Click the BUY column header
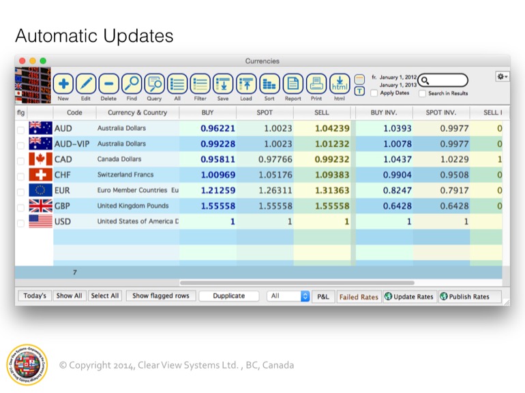Image resolution: width=525 pixels, height=393 pixels. pos(207,112)
